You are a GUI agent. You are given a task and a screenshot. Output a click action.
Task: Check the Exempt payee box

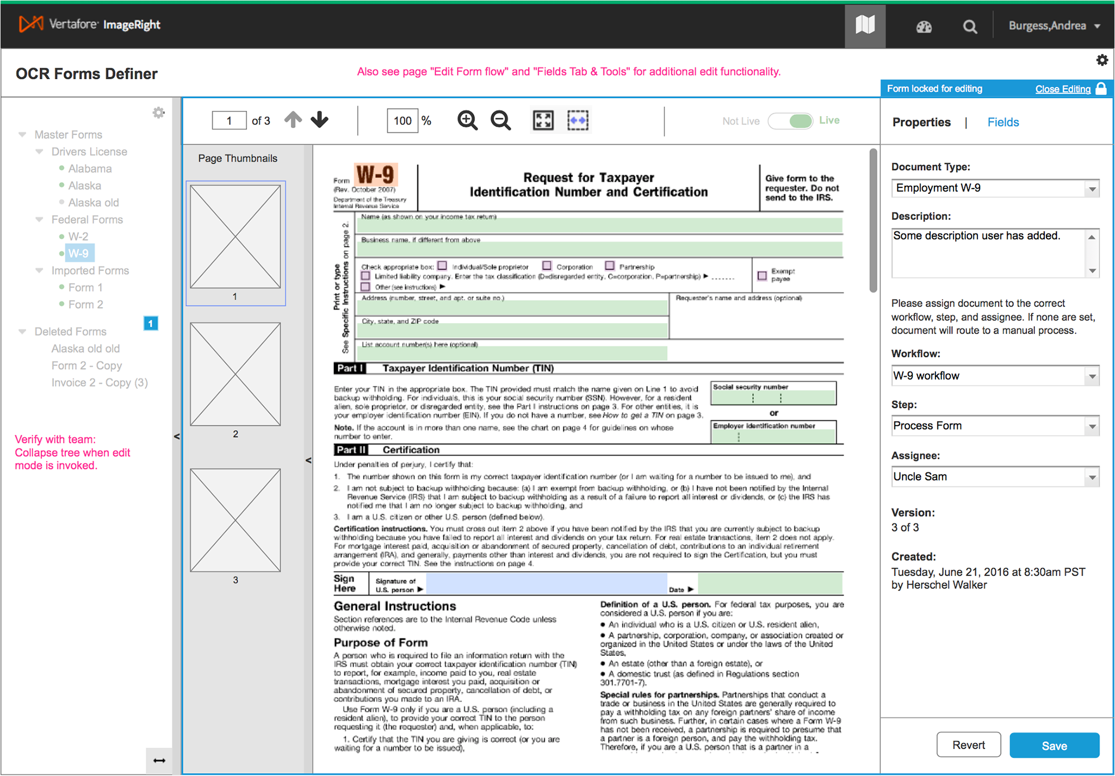click(x=762, y=276)
